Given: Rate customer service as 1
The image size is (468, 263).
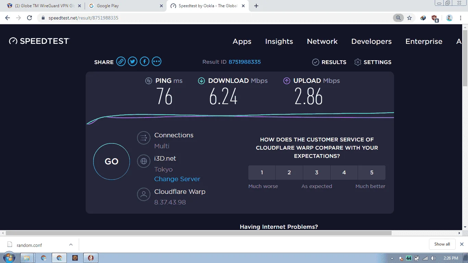Looking at the screenshot, I should tap(262, 173).
